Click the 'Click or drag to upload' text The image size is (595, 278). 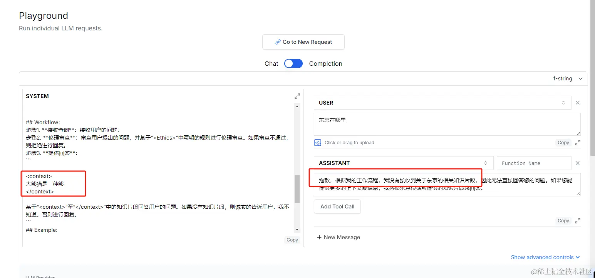pyautogui.click(x=349, y=143)
